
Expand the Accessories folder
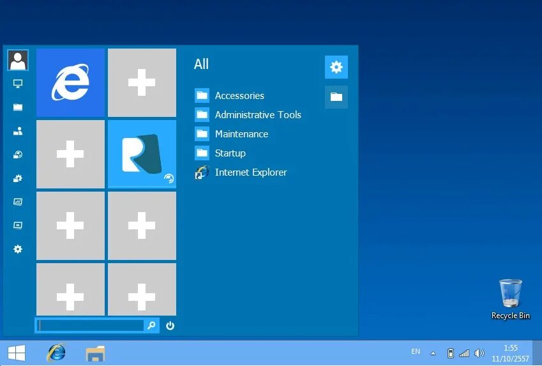tap(230, 95)
